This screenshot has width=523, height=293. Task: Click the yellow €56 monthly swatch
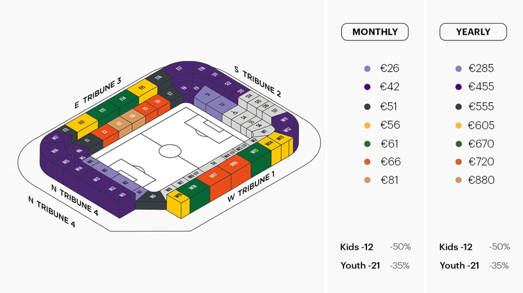click(368, 126)
